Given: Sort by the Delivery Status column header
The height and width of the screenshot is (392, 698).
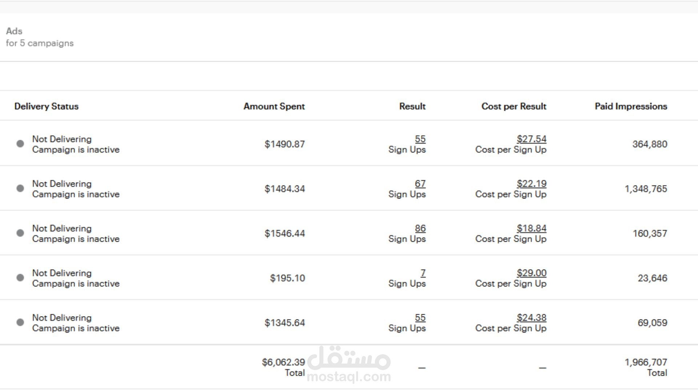Looking at the screenshot, I should [47, 106].
